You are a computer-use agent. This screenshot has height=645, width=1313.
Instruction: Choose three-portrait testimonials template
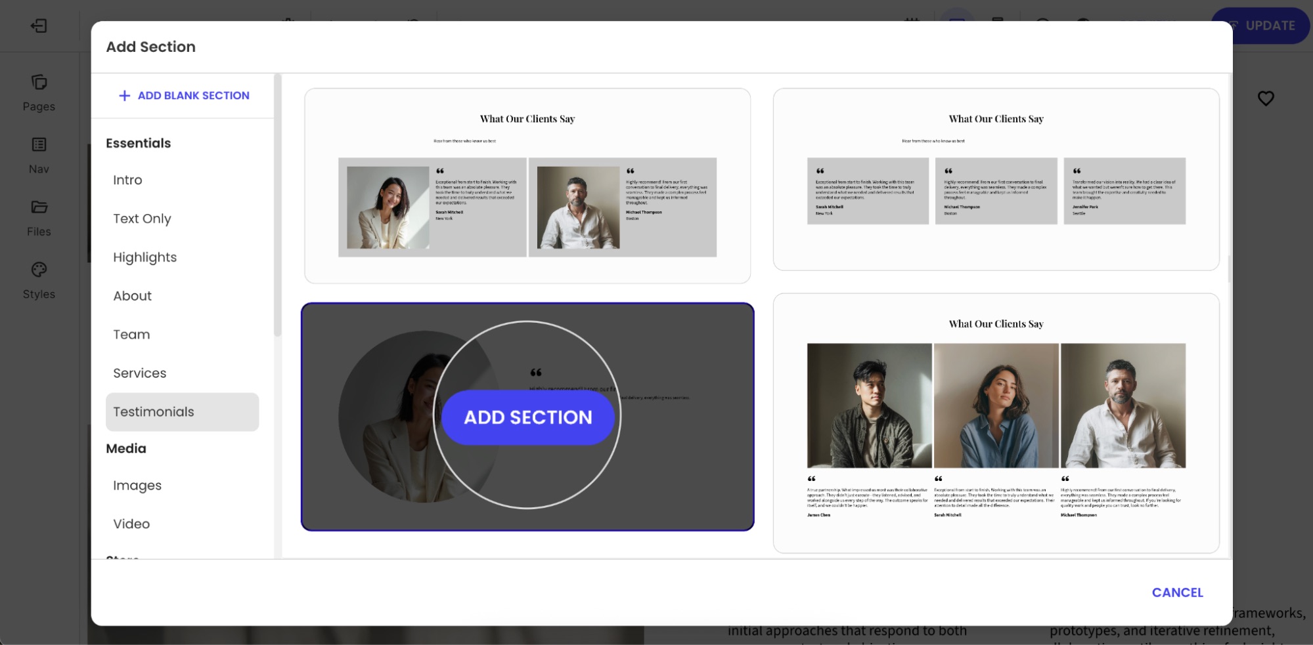996,423
